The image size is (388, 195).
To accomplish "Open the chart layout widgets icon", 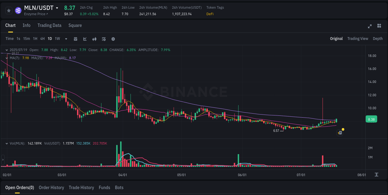I will coord(379,25).
